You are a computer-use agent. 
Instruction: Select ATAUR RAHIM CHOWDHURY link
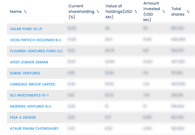(34, 128)
